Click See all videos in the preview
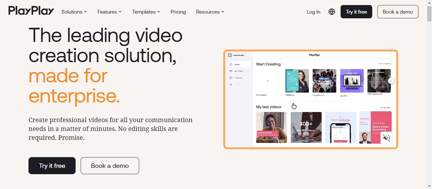Viewport: 432px width, 189px height. tap(385, 108)
